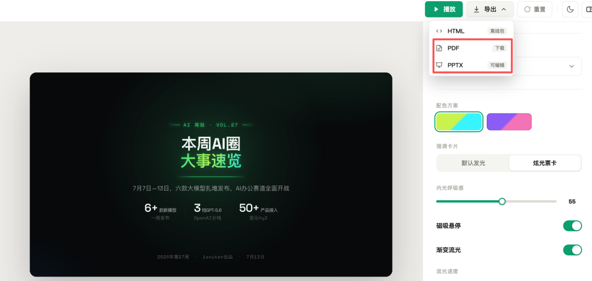This screenshot has width=592, height=281.
Task: Expand the dropdown chevron in right panel
Action: click(572, 66)
